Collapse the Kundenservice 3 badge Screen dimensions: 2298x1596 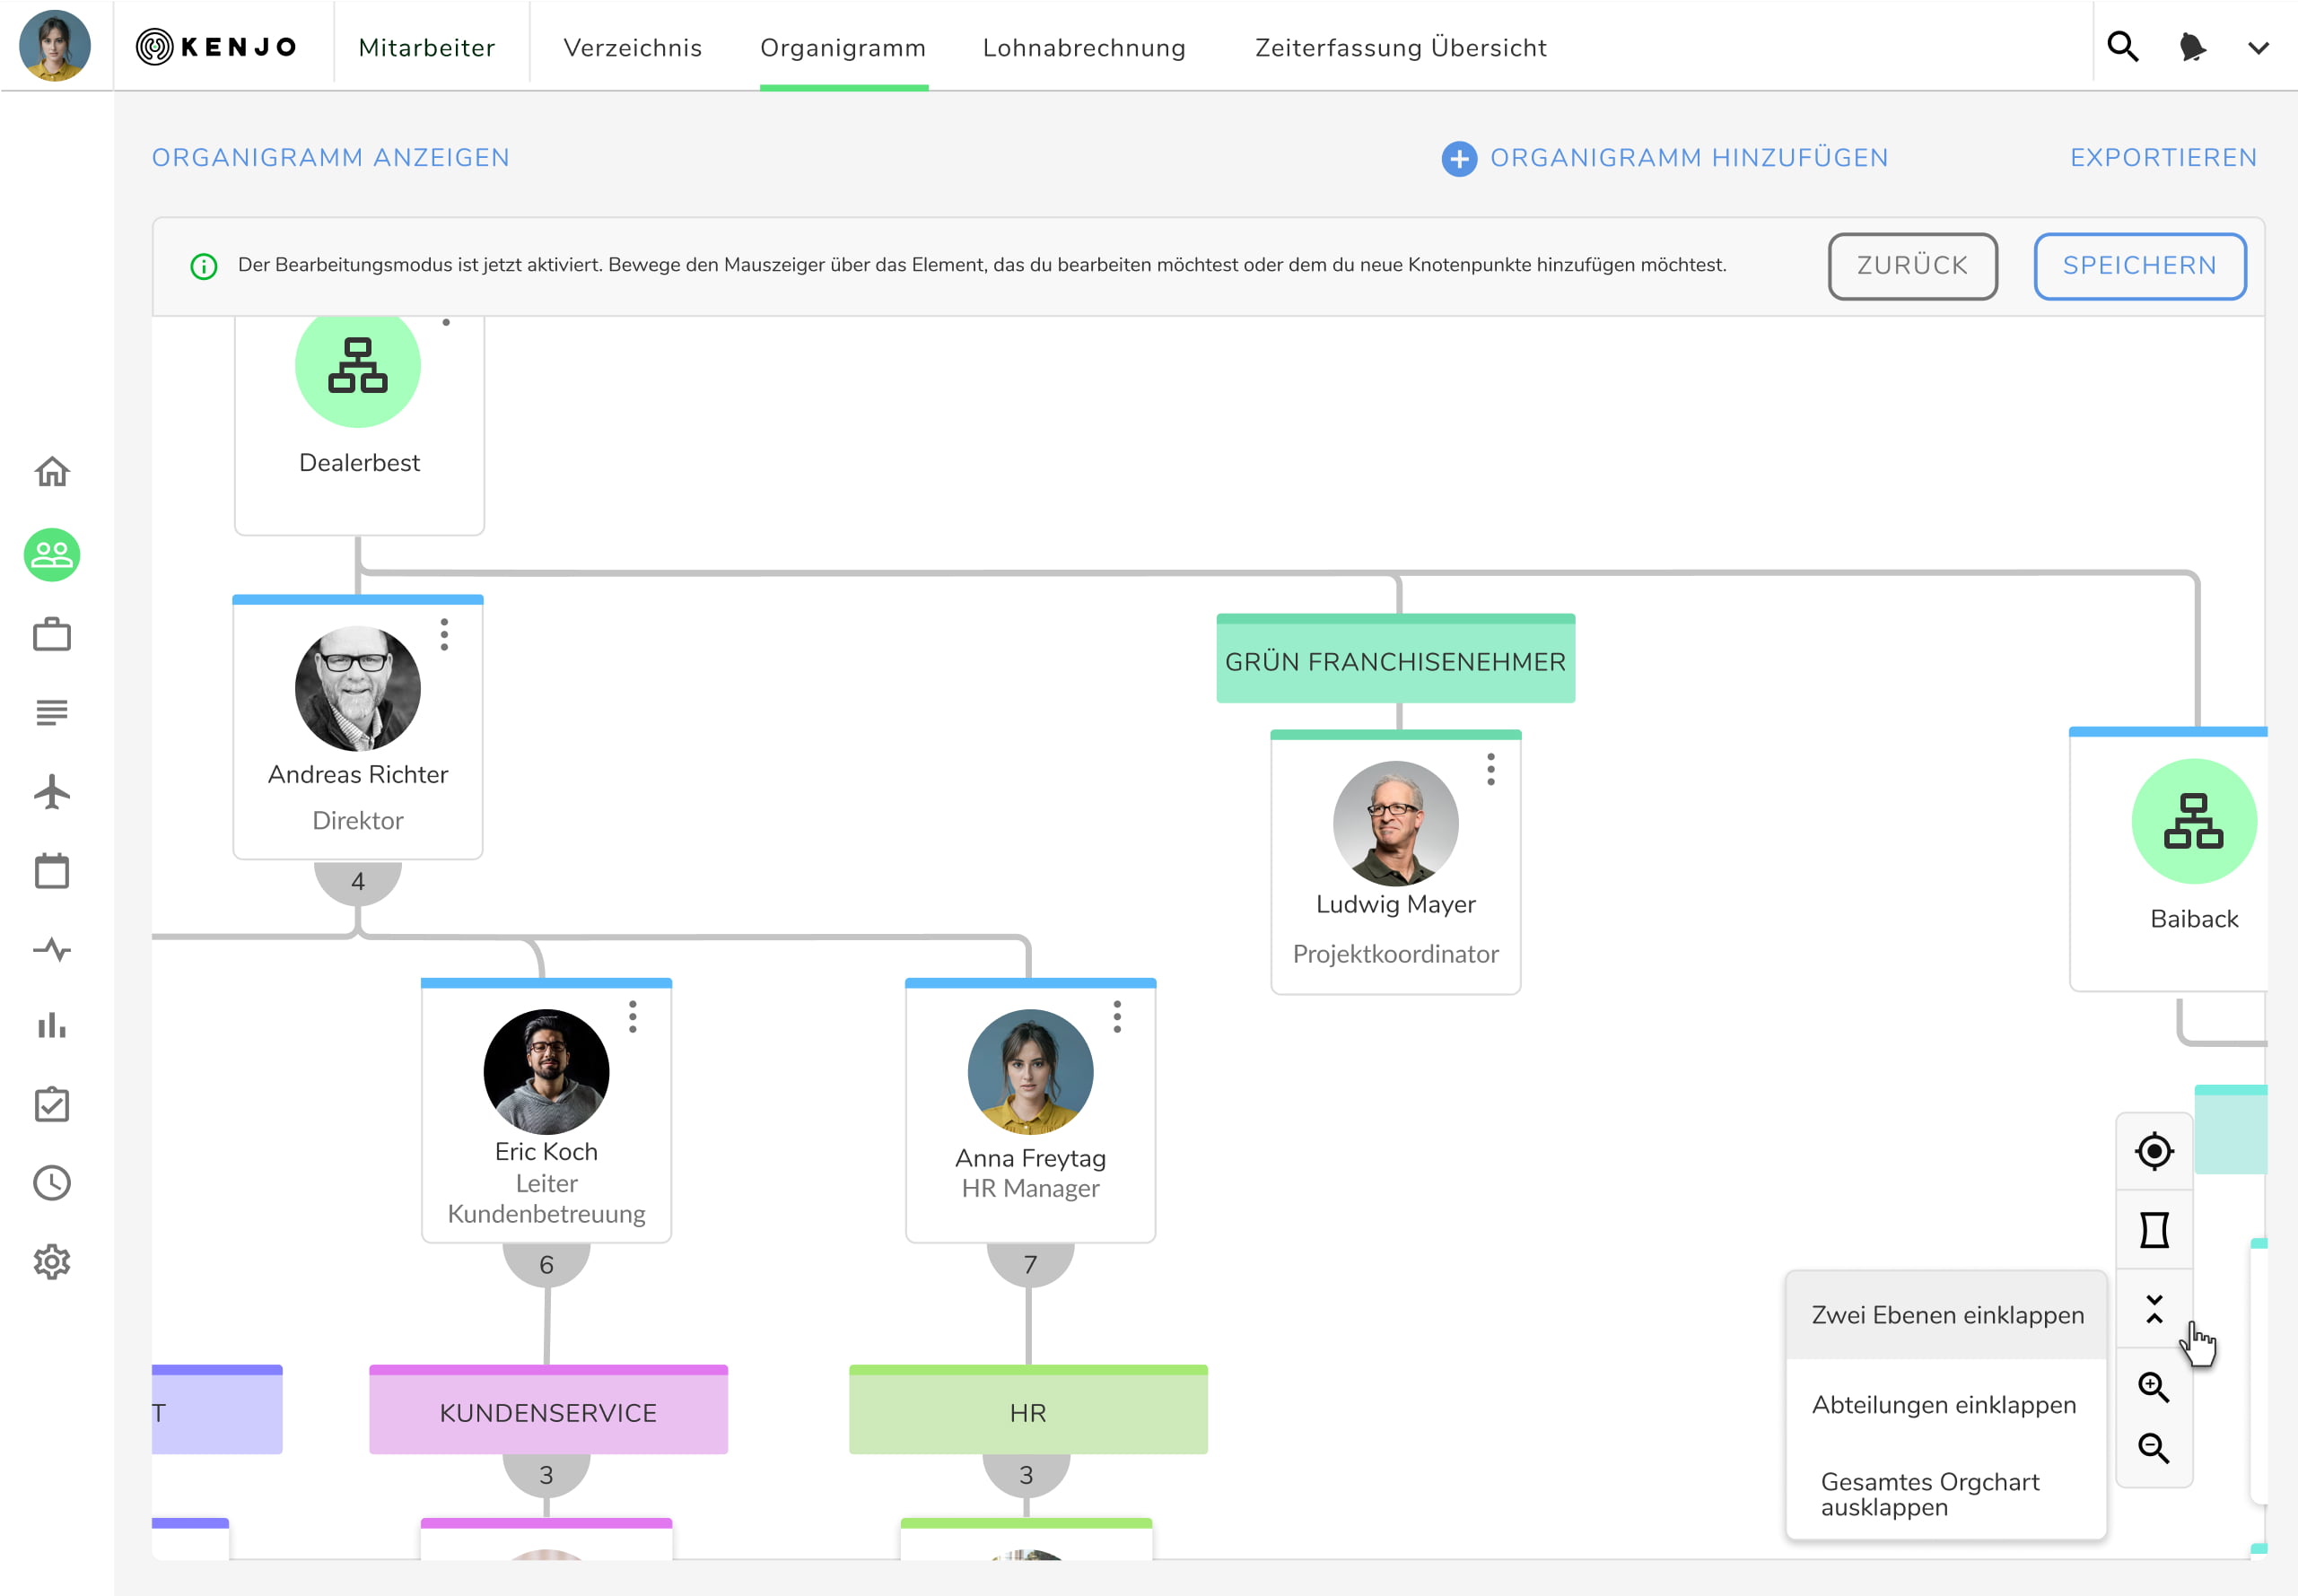[546, 1475]
